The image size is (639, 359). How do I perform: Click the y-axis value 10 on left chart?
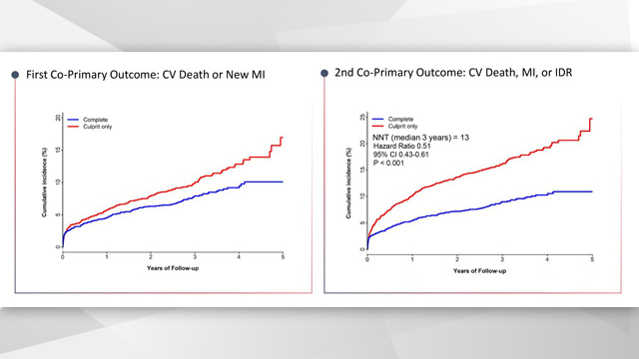coord(58,182)
